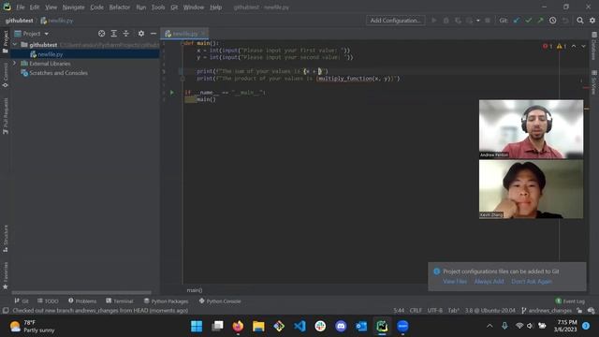The image size is (599, 337).
Task: Click the Run play icon in toolbar
Action: tap(434, 21)
